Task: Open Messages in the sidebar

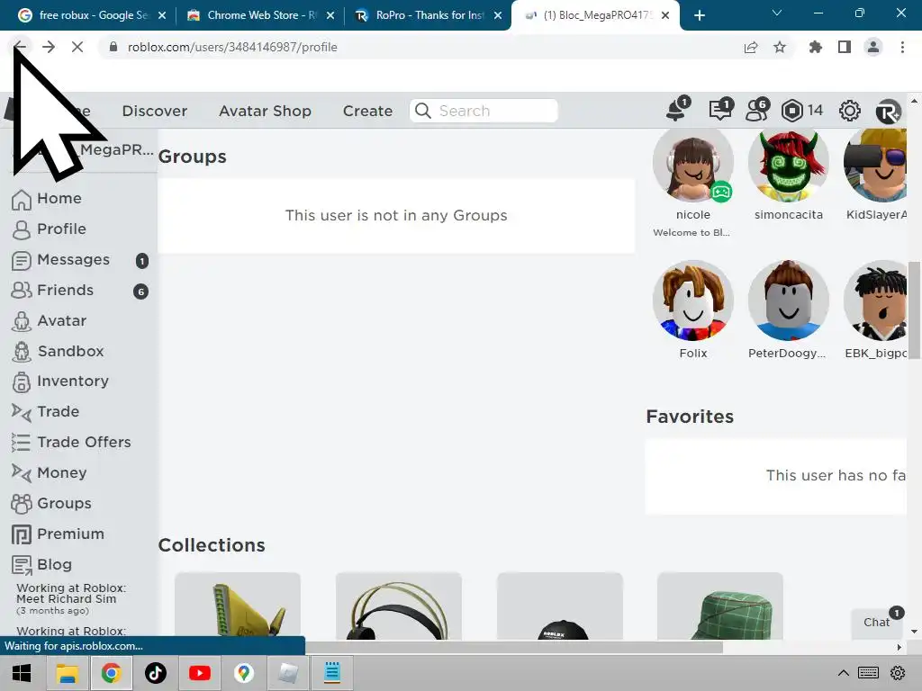Action: [74, 260]
